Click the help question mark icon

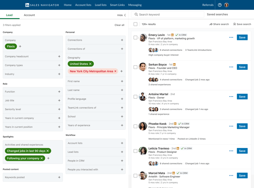(220, 5)
